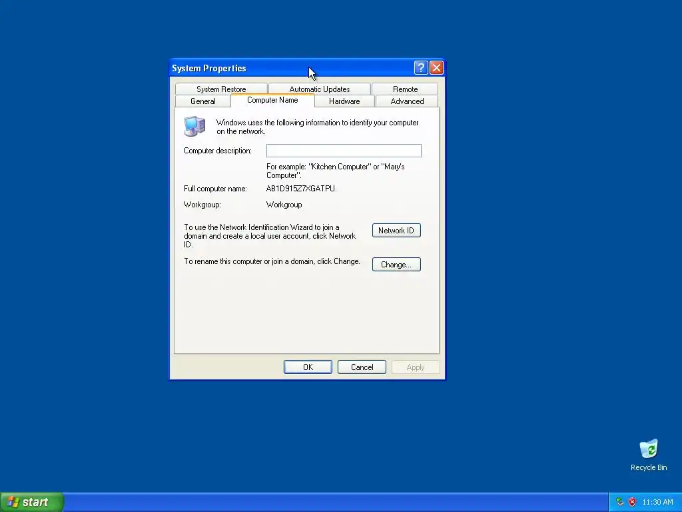The width and height of the screenshot is (682, 512).
Task: Click the Cancel button
Action: [x=362, y=367]
